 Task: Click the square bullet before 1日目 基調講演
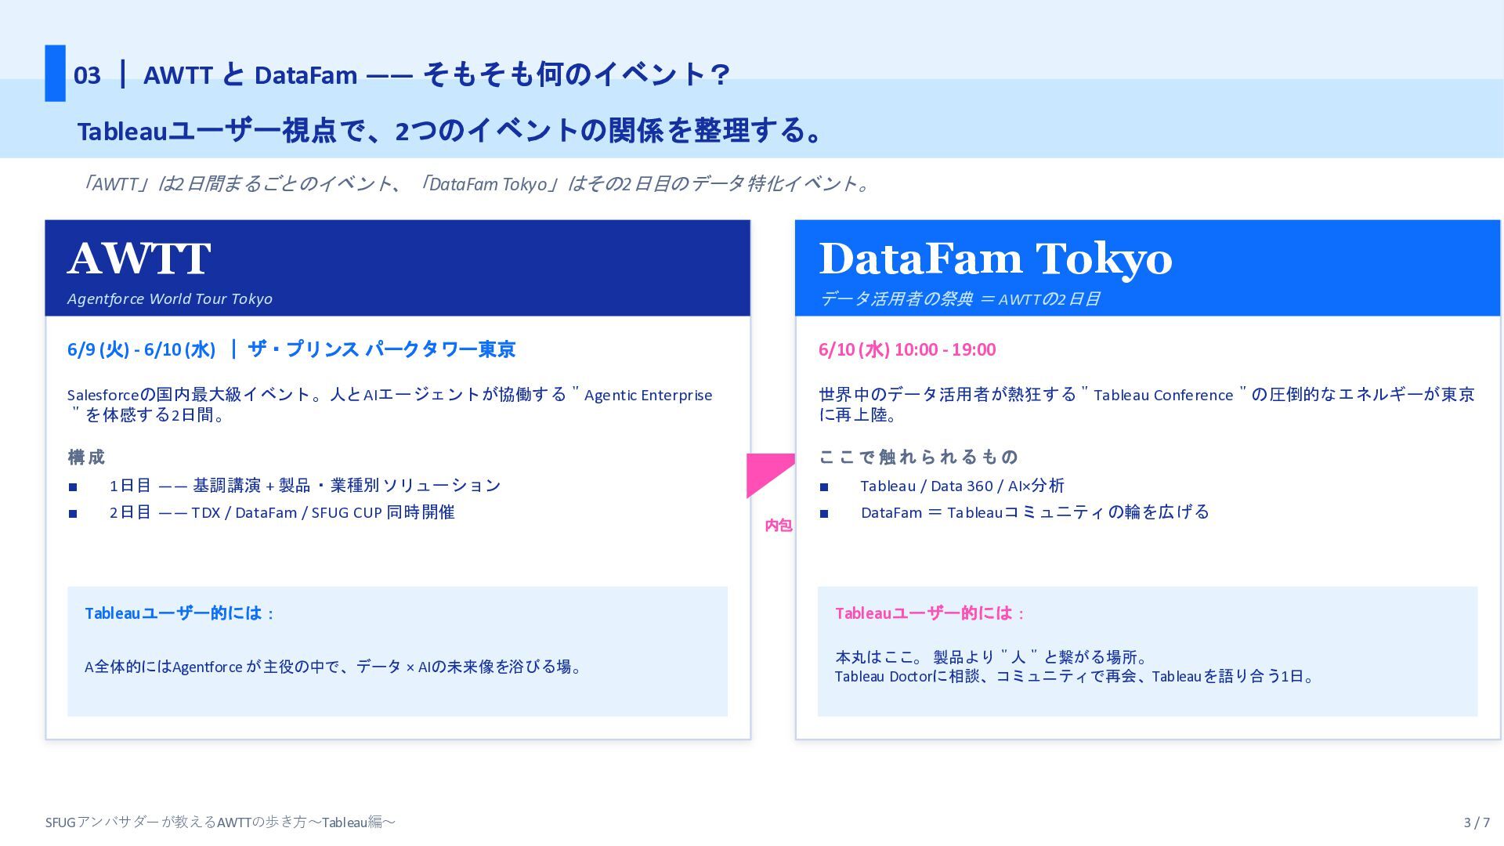[x=73, y=487]
